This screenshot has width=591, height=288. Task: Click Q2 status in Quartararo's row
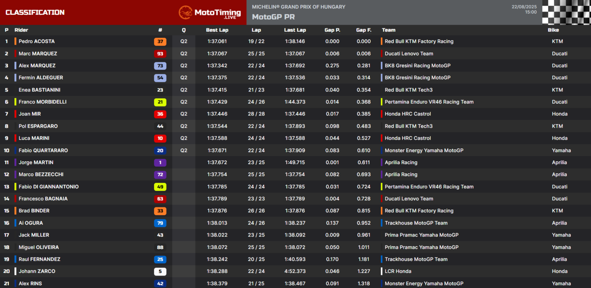pos(184,150)
